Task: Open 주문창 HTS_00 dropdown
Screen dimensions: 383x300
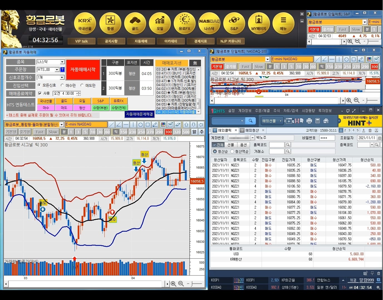Action: (x=57, y=69)
